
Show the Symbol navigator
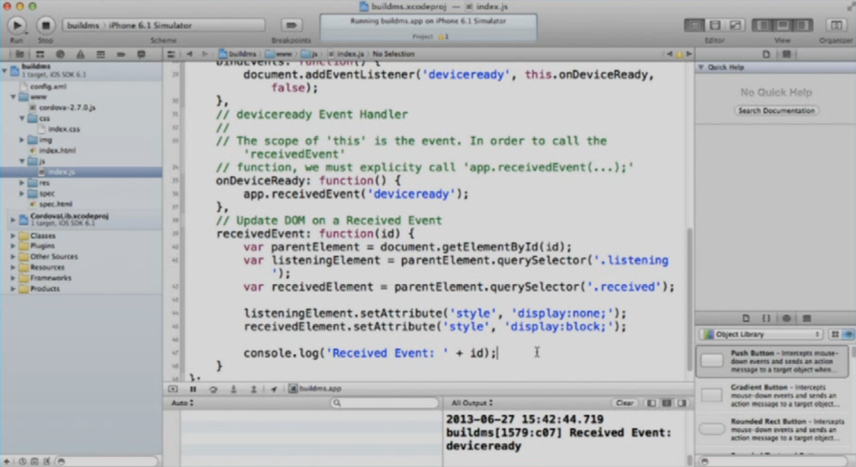[40, 54]
